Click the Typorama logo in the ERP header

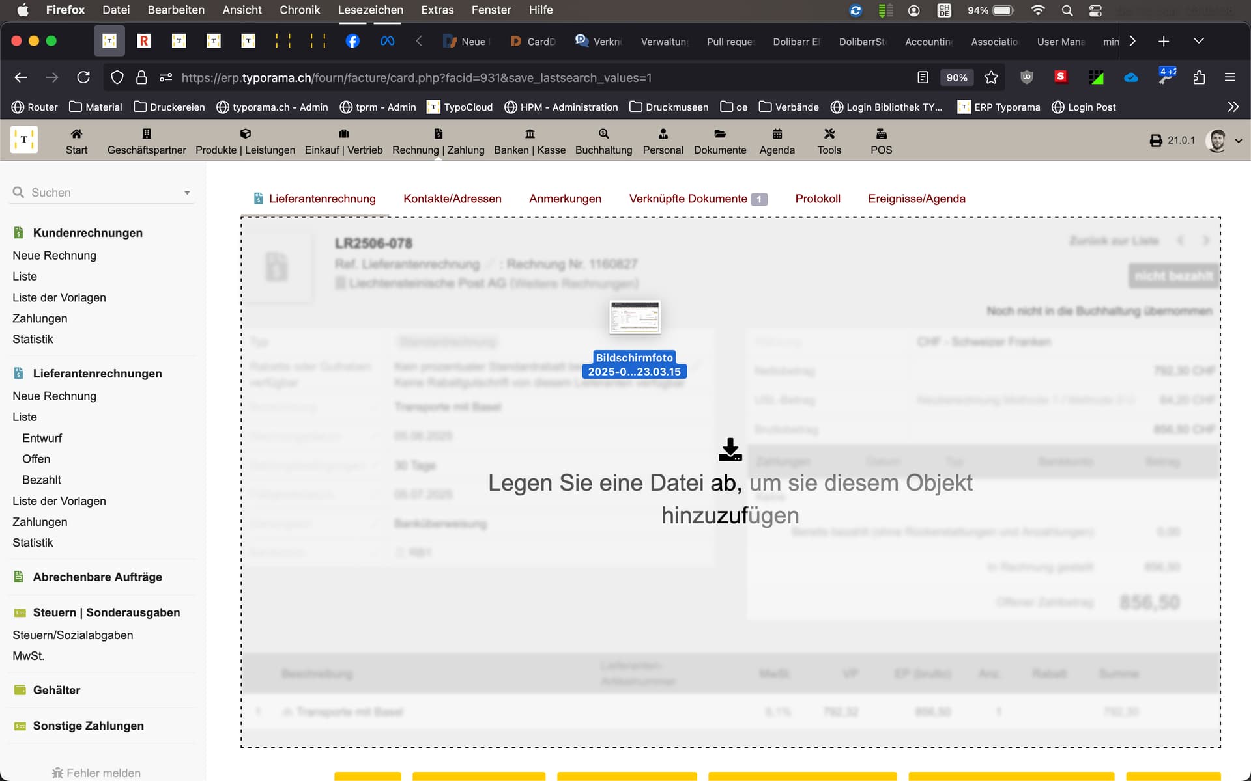pos(24,140)
